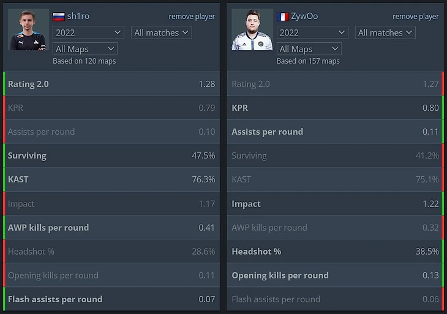Click the French flag icon next to ZywOo
The width and height of the screenshot is (447, 314).
tap(283, 17)
